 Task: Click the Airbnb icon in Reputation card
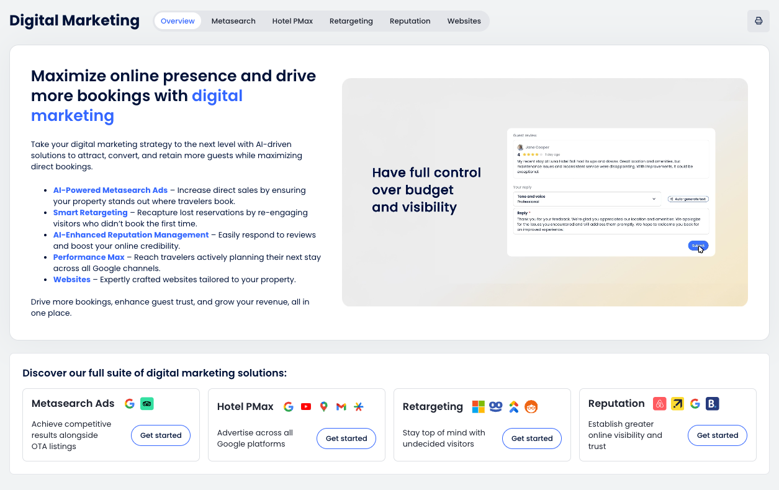click(660, 404)
